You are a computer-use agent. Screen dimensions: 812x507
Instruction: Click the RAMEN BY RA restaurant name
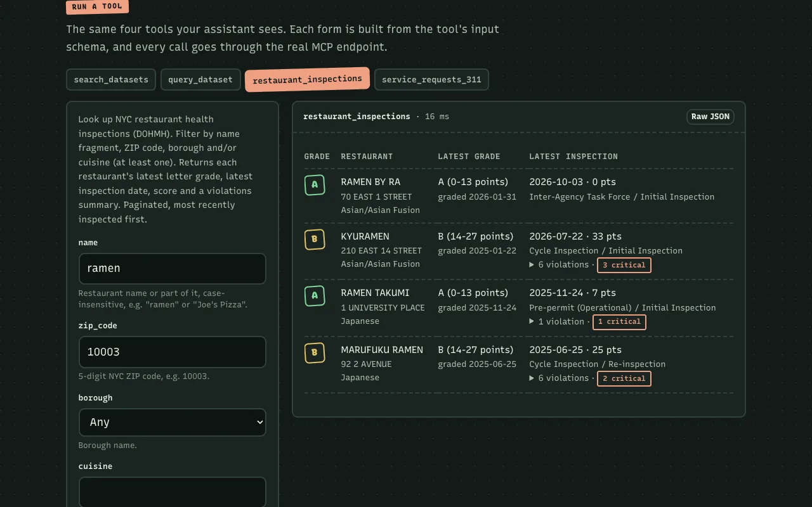tap(370, 182)
